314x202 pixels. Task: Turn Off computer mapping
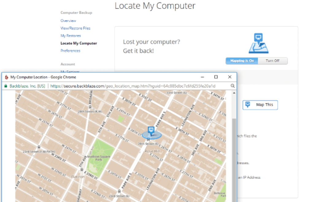(273, 61)
